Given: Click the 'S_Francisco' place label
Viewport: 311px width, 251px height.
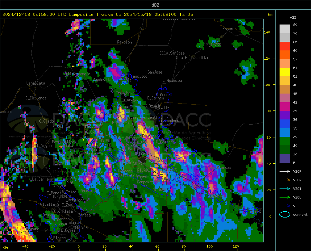Looking at the screenshot, I should (136, 76).
